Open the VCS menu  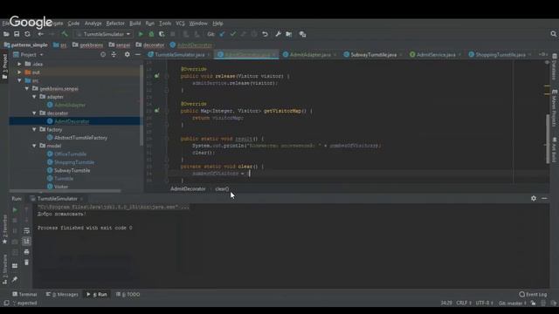click(x=180, y=24)
